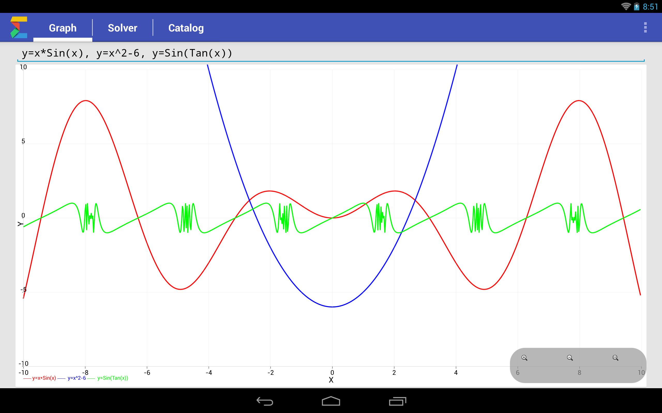Click the formula input field at top

pos(331,53)
